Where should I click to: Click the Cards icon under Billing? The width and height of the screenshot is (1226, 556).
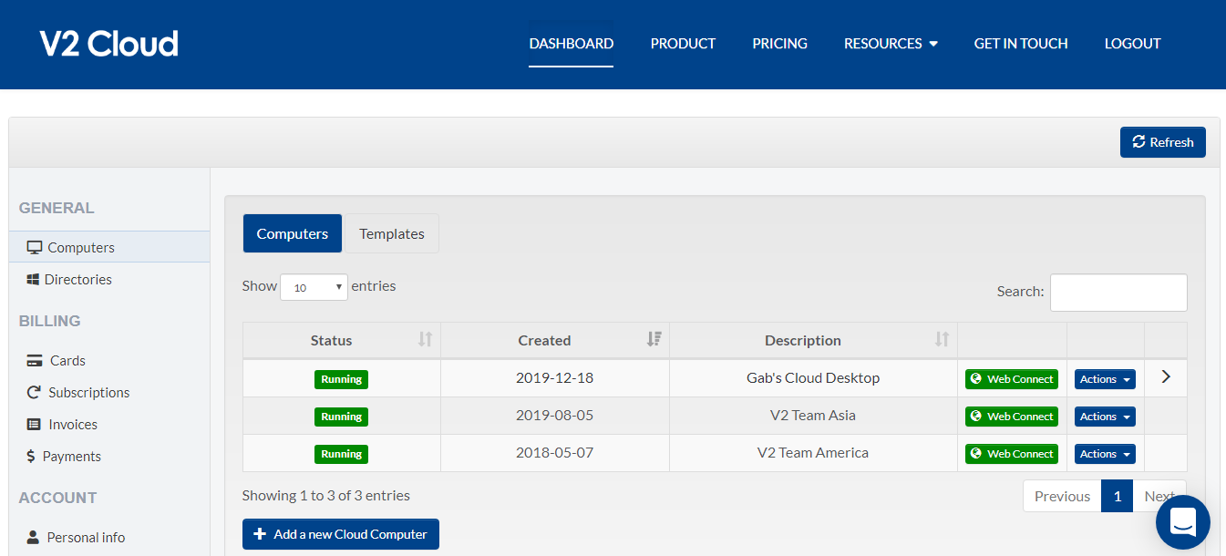35,360
